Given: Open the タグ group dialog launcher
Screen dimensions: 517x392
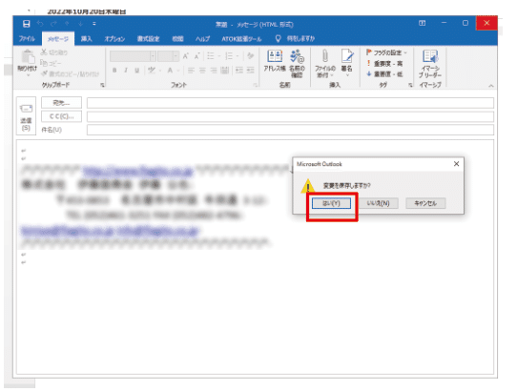Looking at the screenshot, I should (x=410, y=85).
